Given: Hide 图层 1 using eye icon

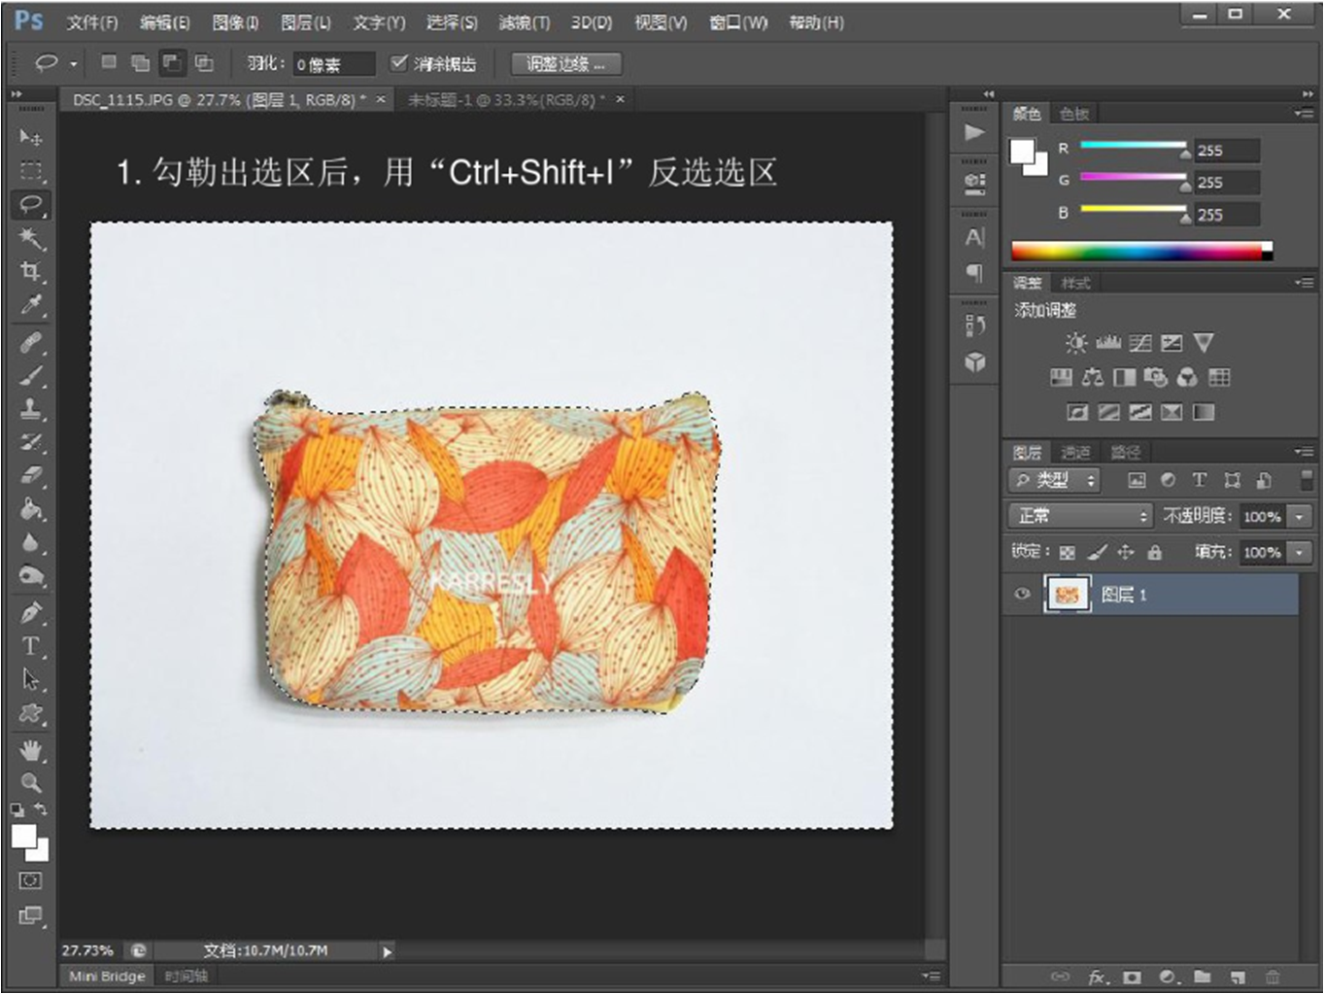Looking at the screenshot, I should pos(1022,594).
